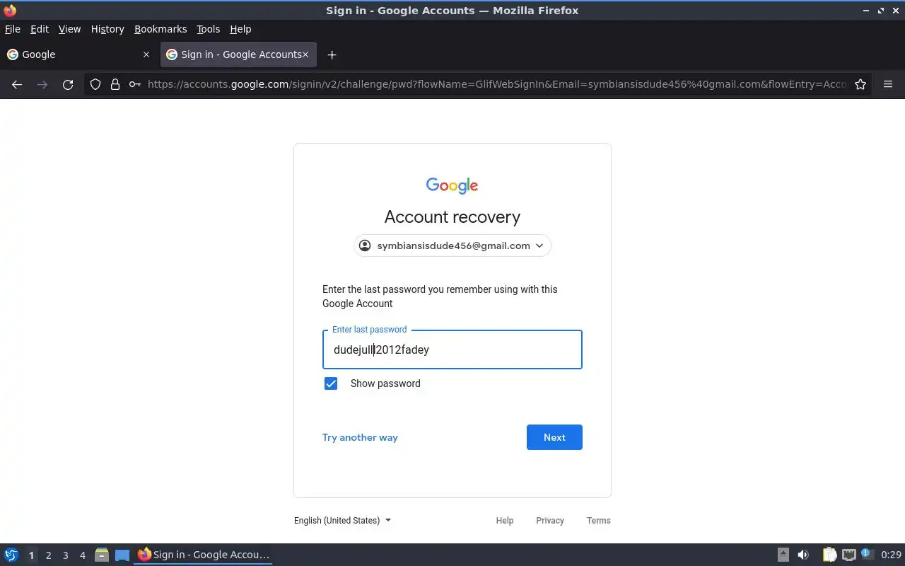Image resolution: width=905 pixels, height=566 pixels.
Task: Open the Privacy footer link
Action: click(550, 520)
